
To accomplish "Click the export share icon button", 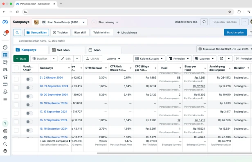I will click(221, 59).
